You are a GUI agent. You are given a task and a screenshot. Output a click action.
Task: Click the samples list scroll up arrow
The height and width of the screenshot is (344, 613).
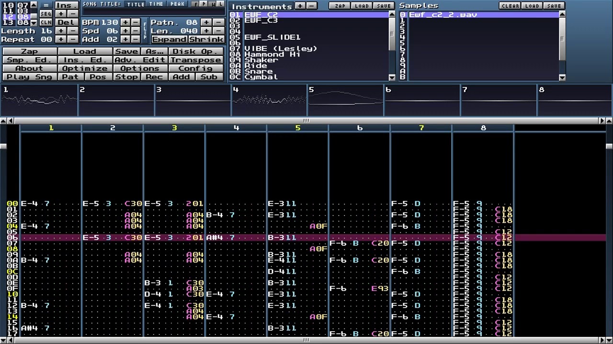pyautogui.click(x=562, y=14)
